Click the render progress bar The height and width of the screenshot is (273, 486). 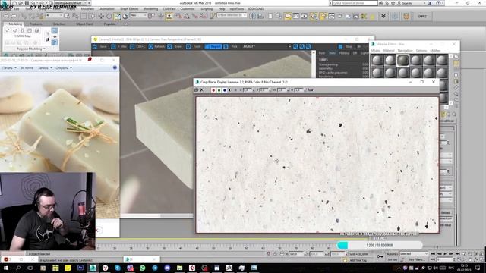point(380,245)
